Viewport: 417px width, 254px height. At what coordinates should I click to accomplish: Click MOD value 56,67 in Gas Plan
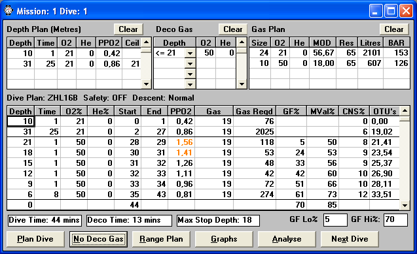[x=323, y=53]
